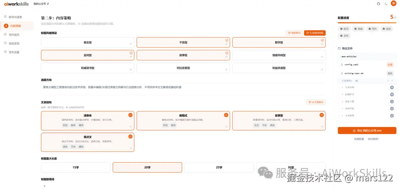Select the 悬念型 title style card

tap(88, 43)
